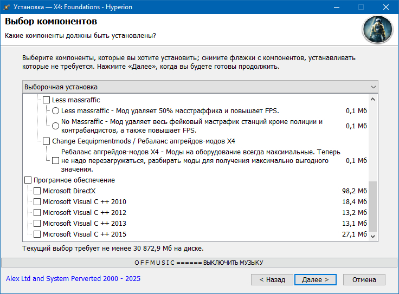This screenshot has width=399, height=294.
Task: Click the round game artwork thumbnail
Action: coord(378,30)
